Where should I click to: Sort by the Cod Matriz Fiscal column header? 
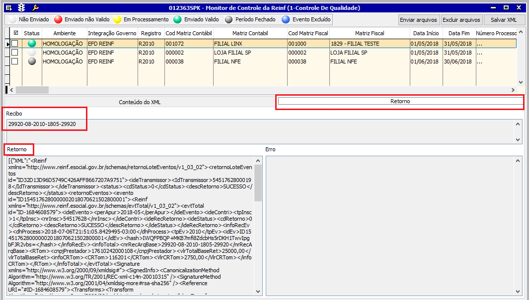click(308, 33)
